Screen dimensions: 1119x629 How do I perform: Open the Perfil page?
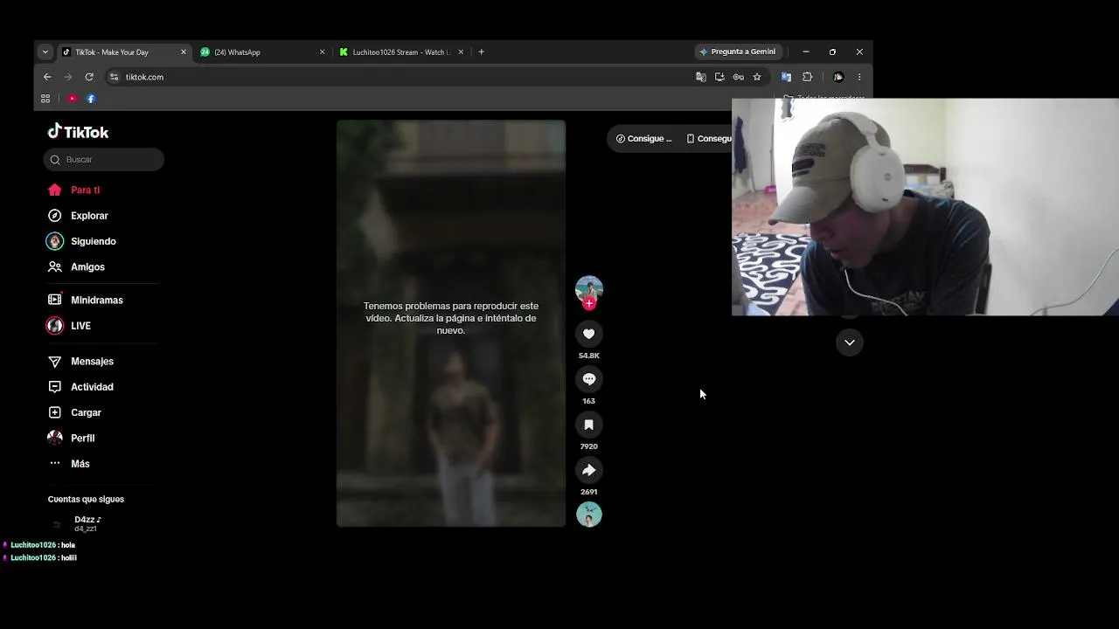pos(82,439)
